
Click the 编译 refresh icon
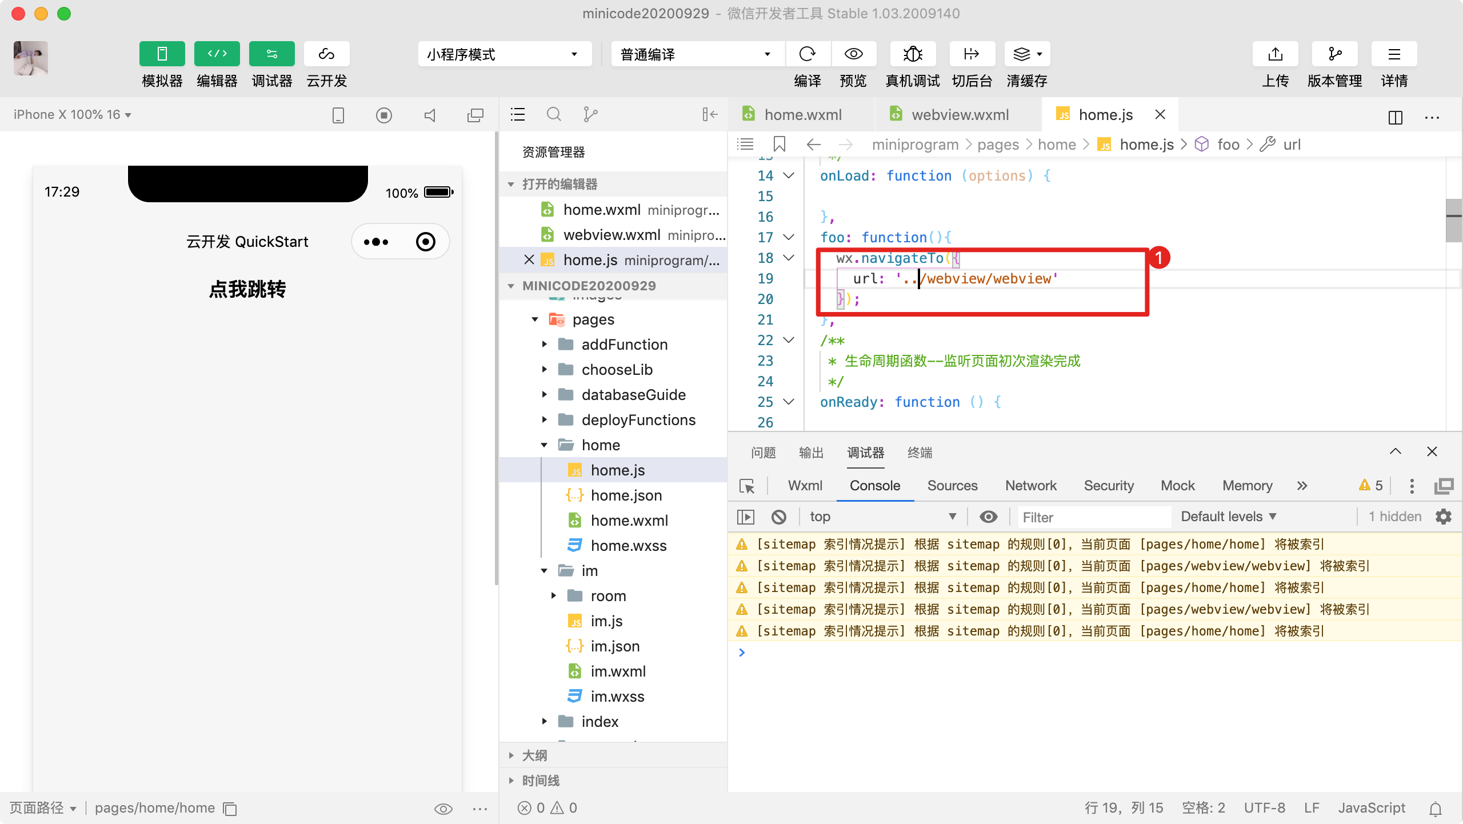coord(808,54)
